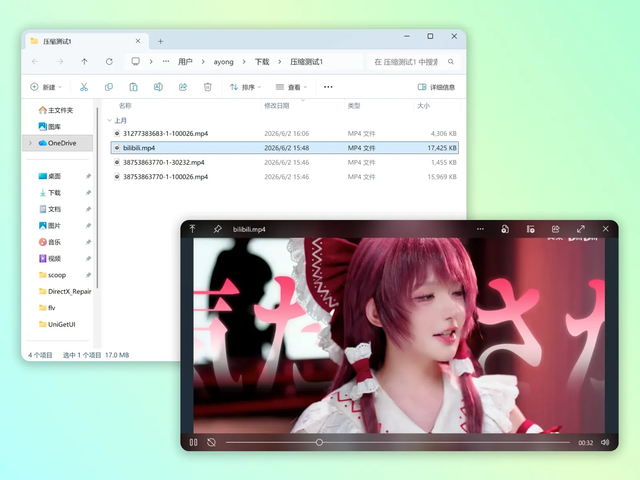The width and height of the screenshot is (640, 480).
Task: Pin the preview window with the pushpin icon
Action: 218,229
